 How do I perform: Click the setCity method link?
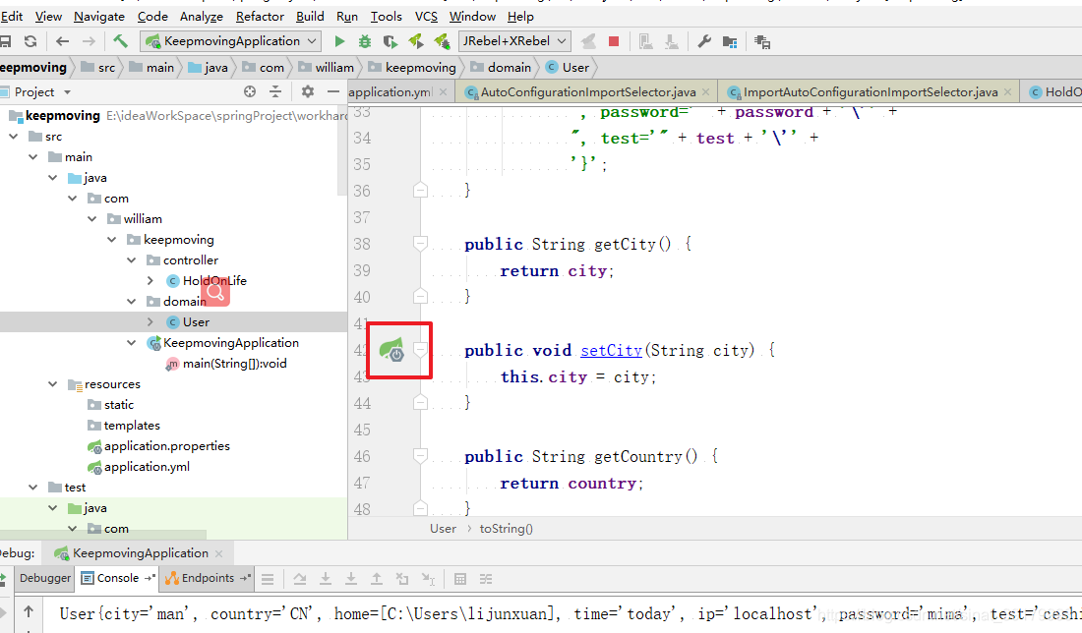612,350
